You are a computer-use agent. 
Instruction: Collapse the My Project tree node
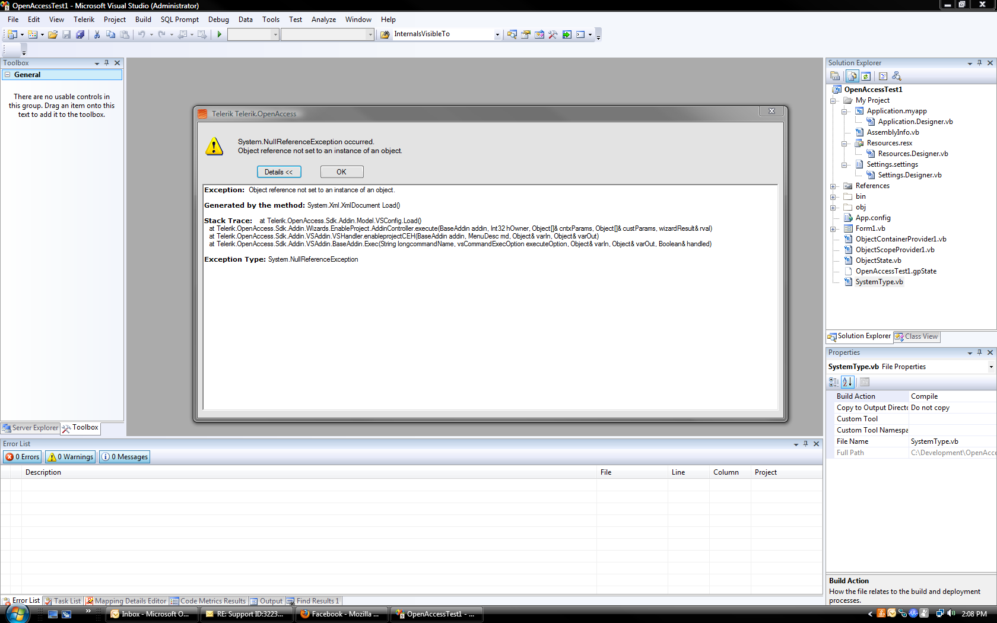click(x=833, y=101)
